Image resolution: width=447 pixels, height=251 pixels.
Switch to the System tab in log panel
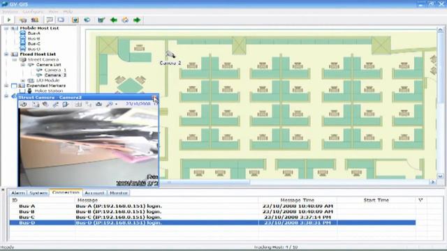click(38, 193)
